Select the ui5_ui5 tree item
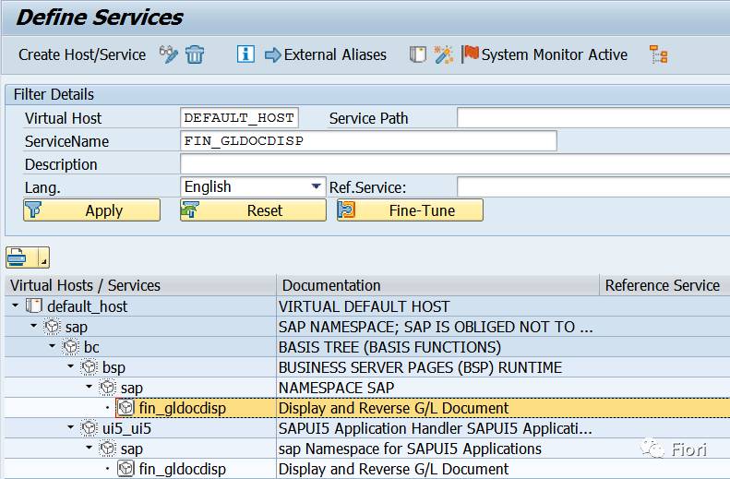Screen dimensions: 730x479 tap(126, 428)
